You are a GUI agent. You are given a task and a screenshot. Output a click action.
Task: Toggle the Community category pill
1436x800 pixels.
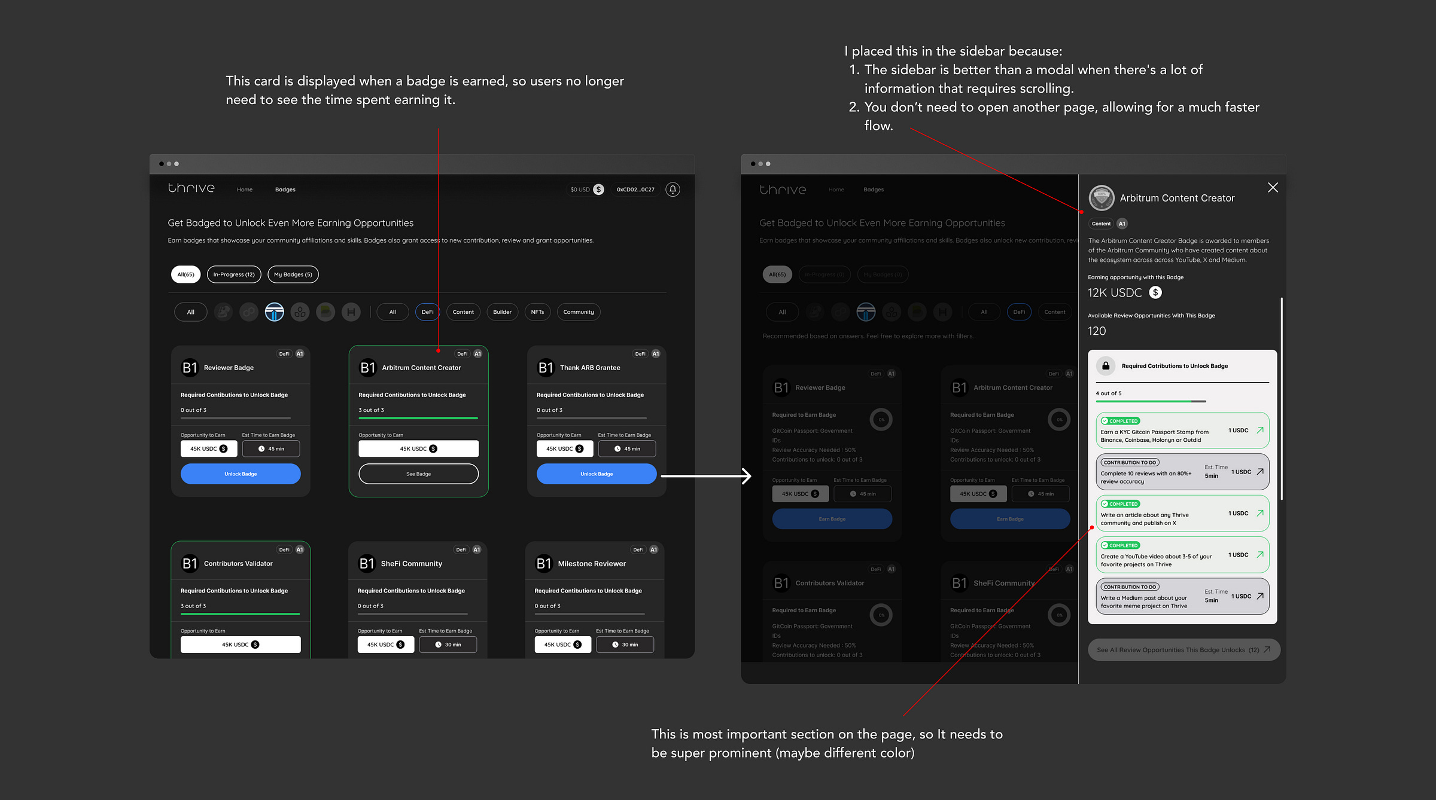click(x=579, y=312)
